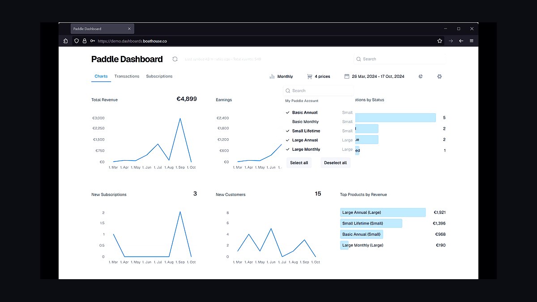Click the Large Annual (Large) revenue bar
This screenshot has height=302, width=537.
pos(383,213)
